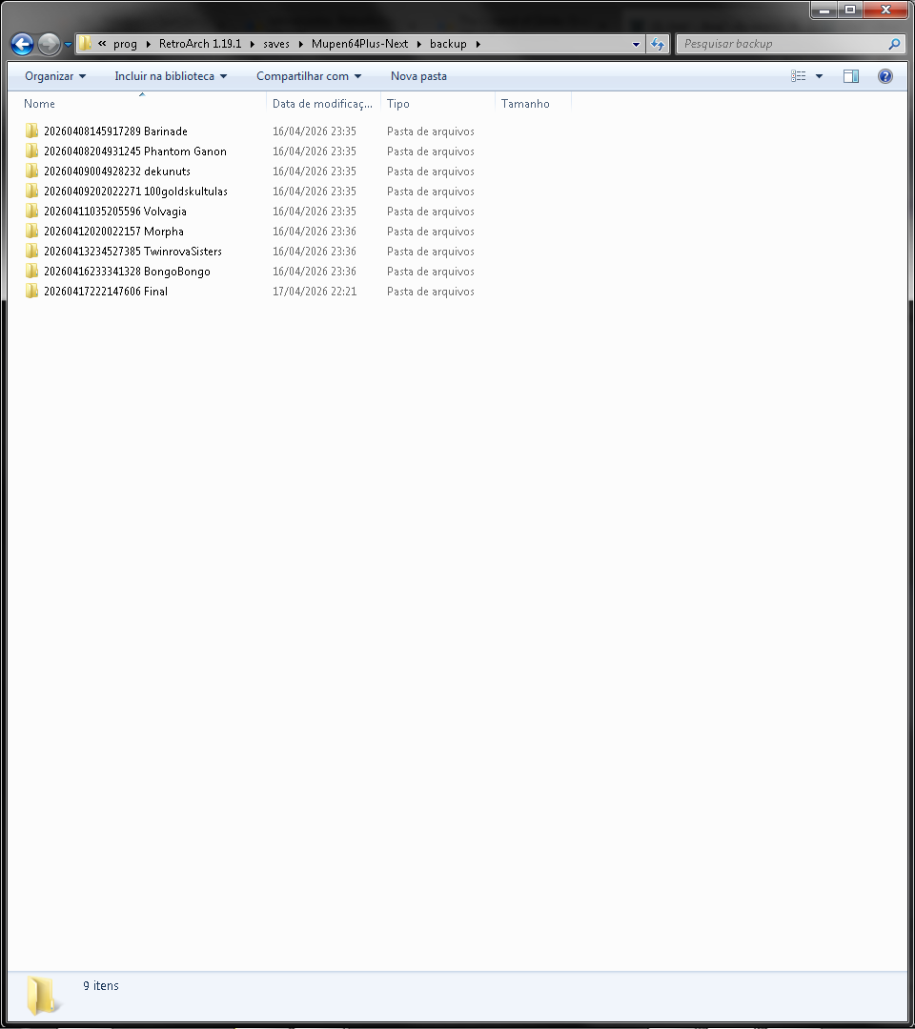Select folder '20260416233341328 BongoBongo'
Viewport: 915px width, 1029px height.
(127, 271)
